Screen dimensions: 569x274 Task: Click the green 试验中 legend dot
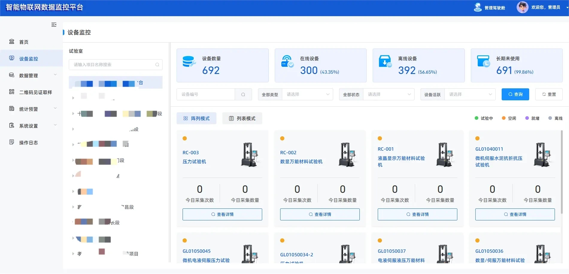tap(477, 118)
